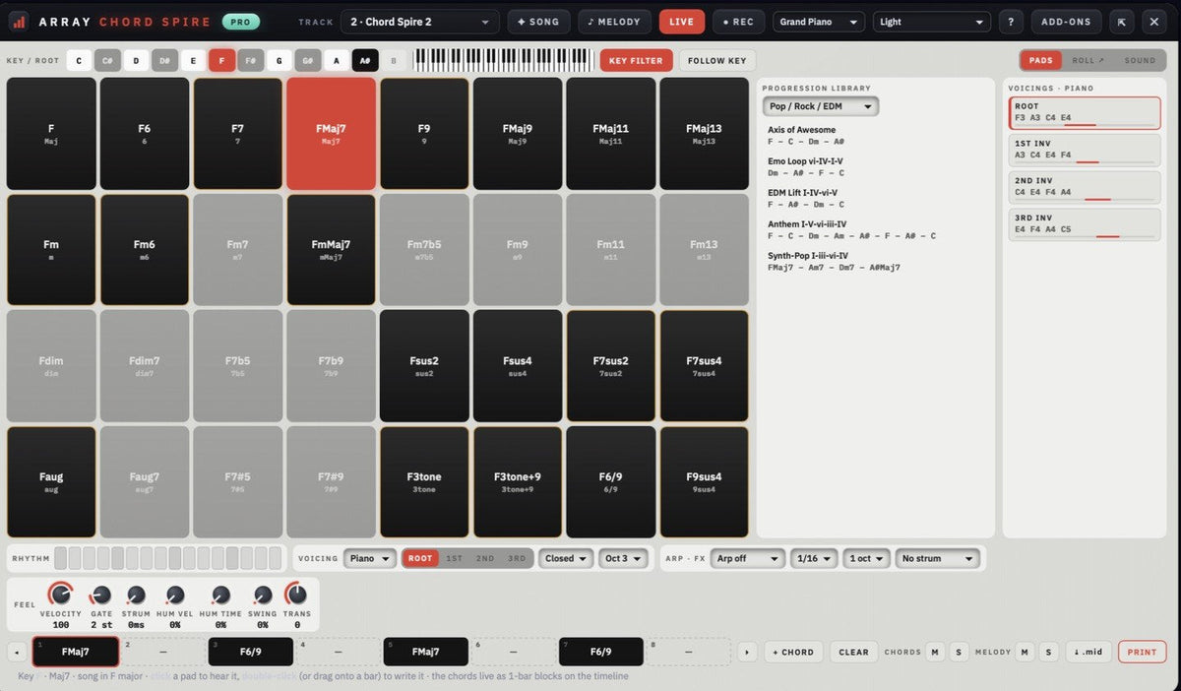
Task: Open the help question mark button
Action: 1011,22
